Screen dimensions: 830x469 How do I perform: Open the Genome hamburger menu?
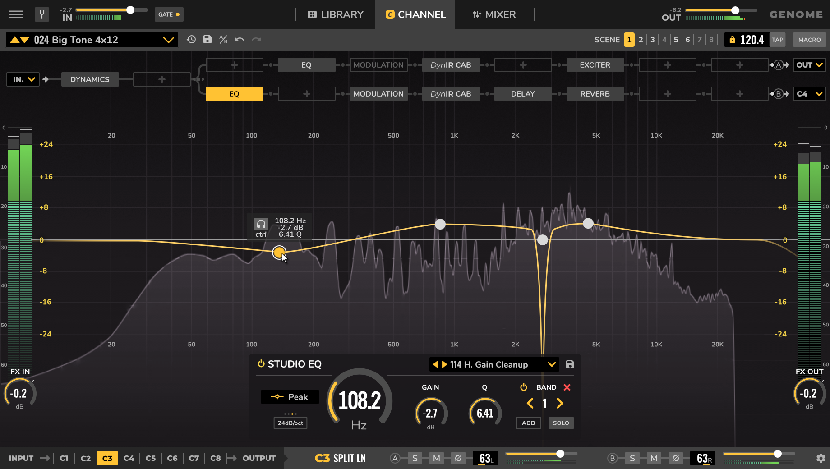point(16,14)
